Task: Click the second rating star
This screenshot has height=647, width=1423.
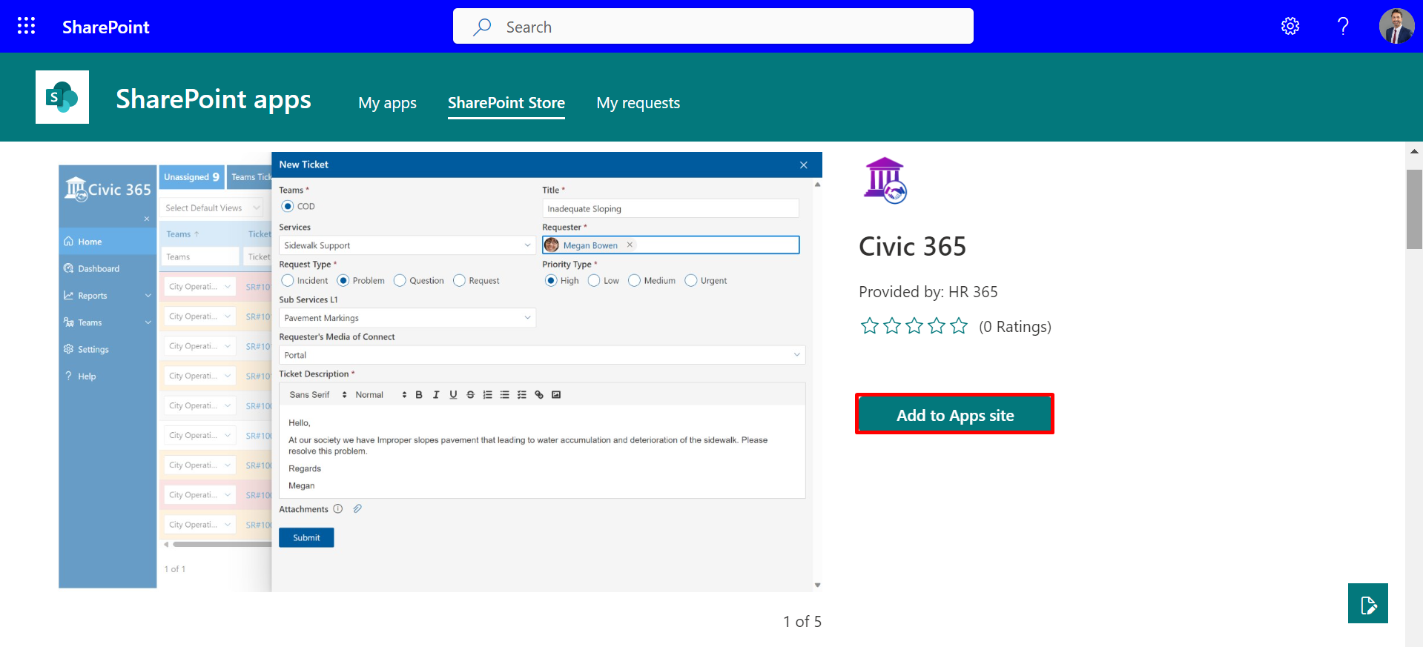Action: (x=892, y=326)
